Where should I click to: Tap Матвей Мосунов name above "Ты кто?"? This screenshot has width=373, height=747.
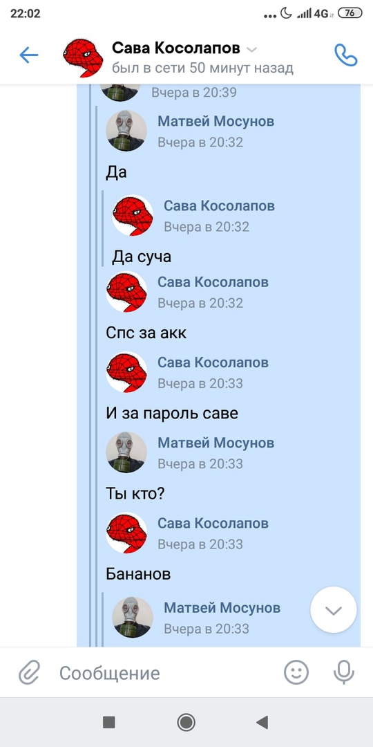(x=216, y=443)
